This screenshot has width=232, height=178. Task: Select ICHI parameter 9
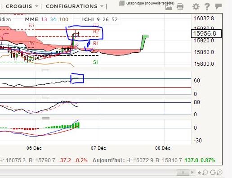[98, 19]
